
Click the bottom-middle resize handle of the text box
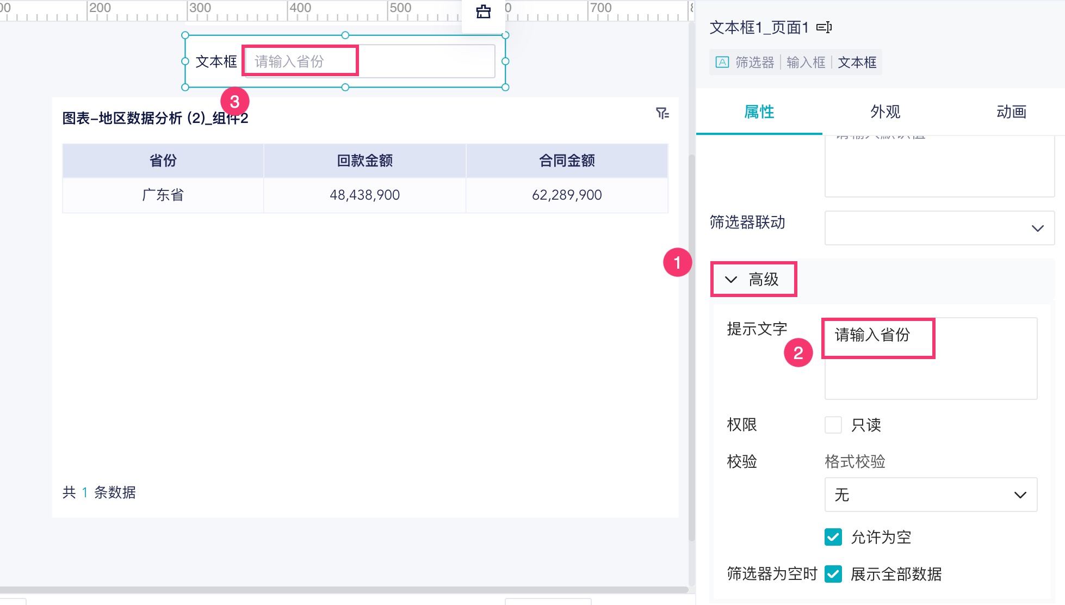click(345, 87)
